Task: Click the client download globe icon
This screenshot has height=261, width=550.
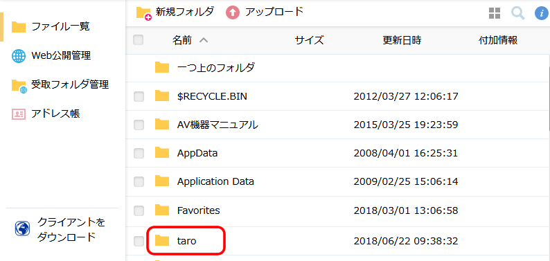Action: (22, 229)
